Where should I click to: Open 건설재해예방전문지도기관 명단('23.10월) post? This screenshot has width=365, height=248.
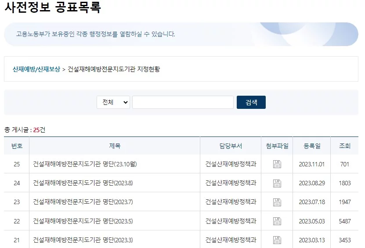tap(85, 164)
